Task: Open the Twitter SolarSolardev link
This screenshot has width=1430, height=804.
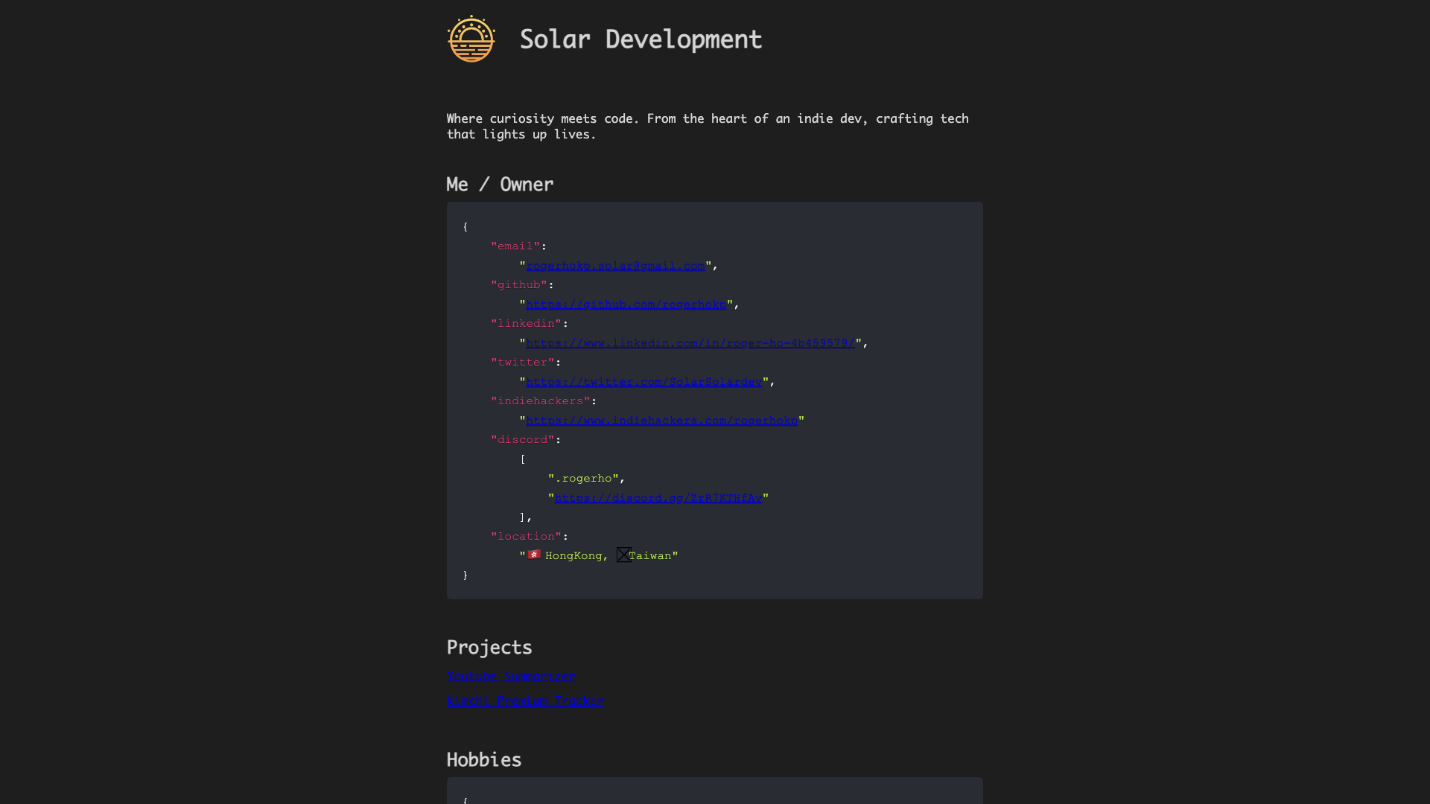Action: (x=643, y=382)
